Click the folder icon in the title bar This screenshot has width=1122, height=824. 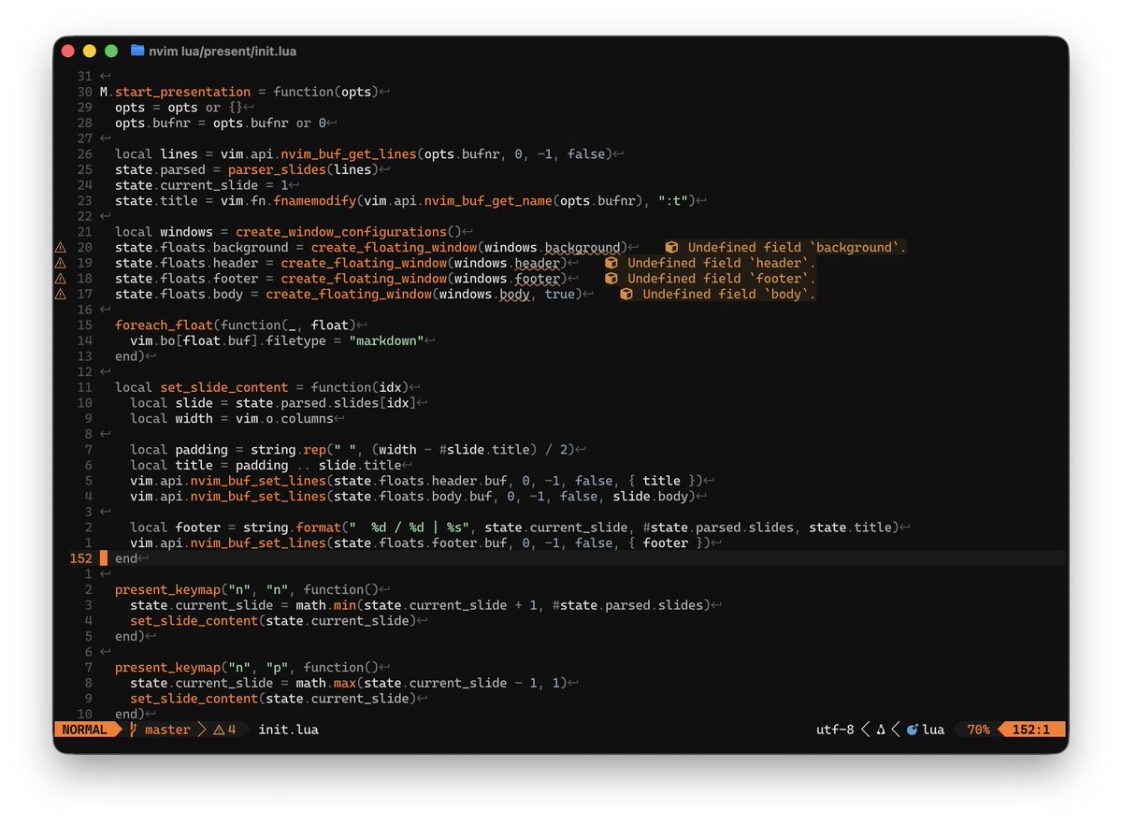click(x=137, y=51)
